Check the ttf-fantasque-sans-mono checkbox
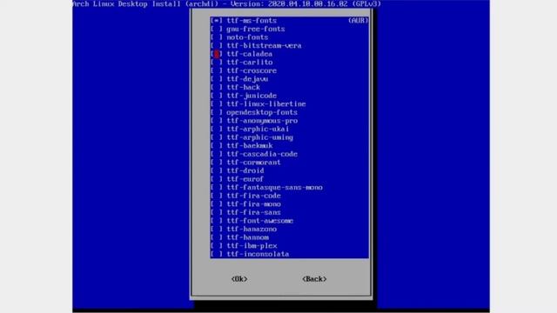557x313 pixels. pos(217,188)
